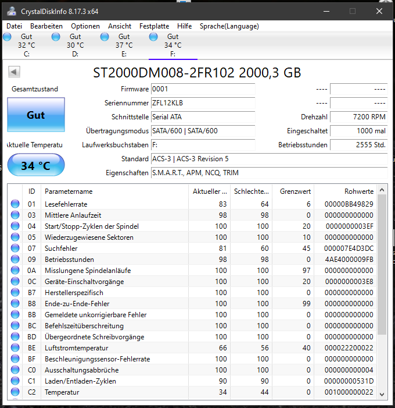Image resolution: width=395 pixels, height=408 pixels.
Task: Click the status icon for Lesefehlerrate
Action: (x=15, y=204)
